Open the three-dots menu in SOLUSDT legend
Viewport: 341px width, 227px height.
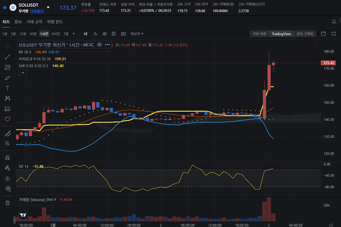(x=108, y=45)
